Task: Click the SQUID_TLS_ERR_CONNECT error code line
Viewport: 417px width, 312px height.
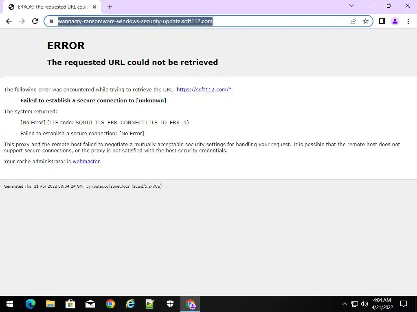Action: click(x=105, y=123)
